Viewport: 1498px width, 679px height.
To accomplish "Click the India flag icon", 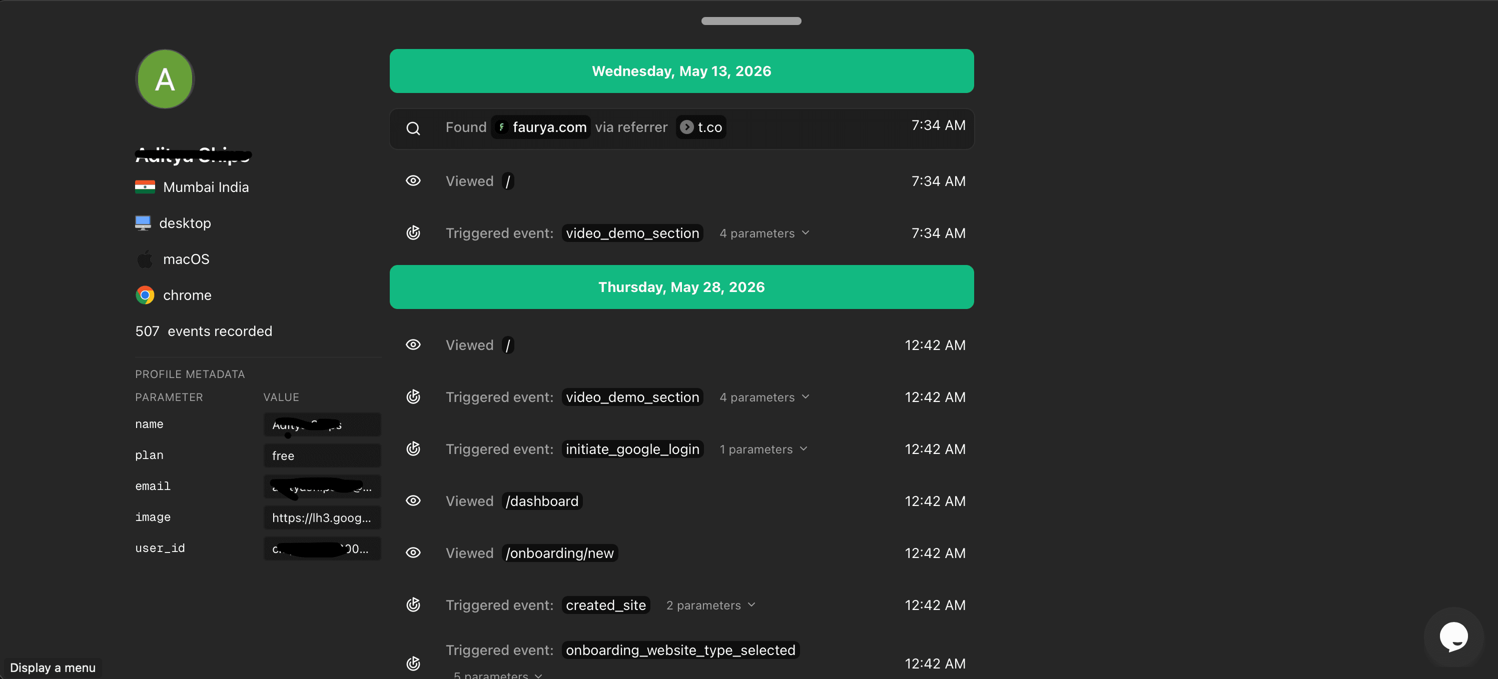I will [145, 187].
